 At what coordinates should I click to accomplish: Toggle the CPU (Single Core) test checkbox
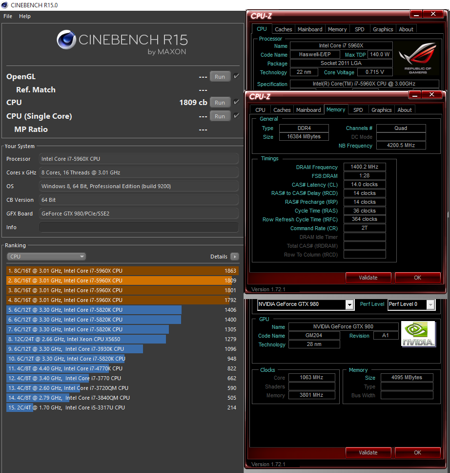(237, 115)
